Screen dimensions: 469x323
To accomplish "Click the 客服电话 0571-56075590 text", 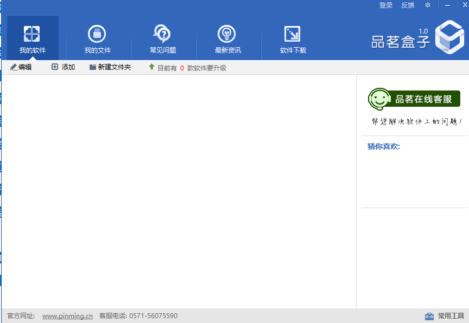I will (138, 316).
